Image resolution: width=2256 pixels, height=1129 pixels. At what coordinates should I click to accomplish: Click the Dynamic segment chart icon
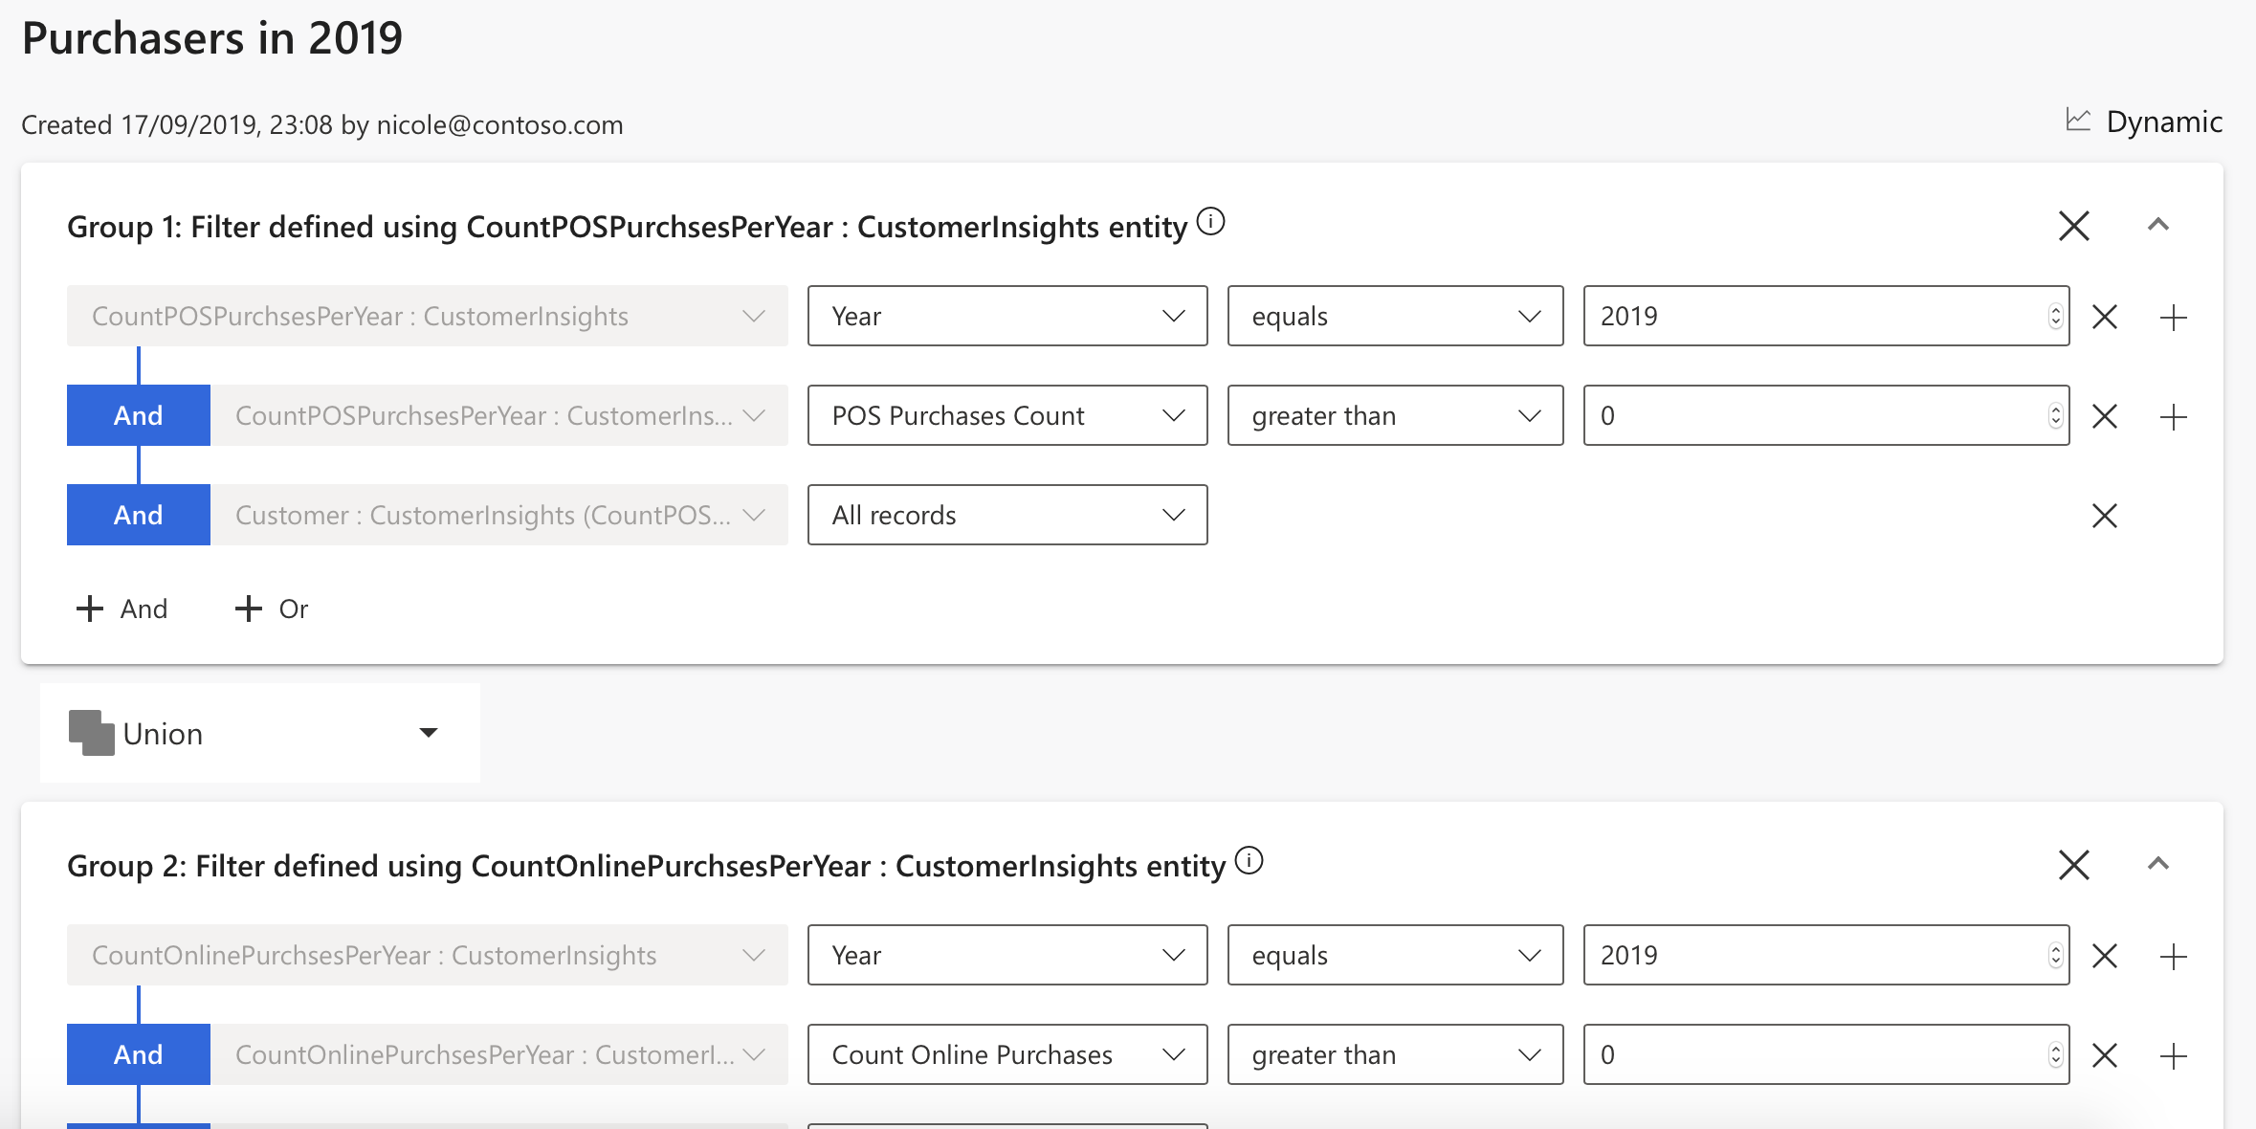[x=2077, y=121]
